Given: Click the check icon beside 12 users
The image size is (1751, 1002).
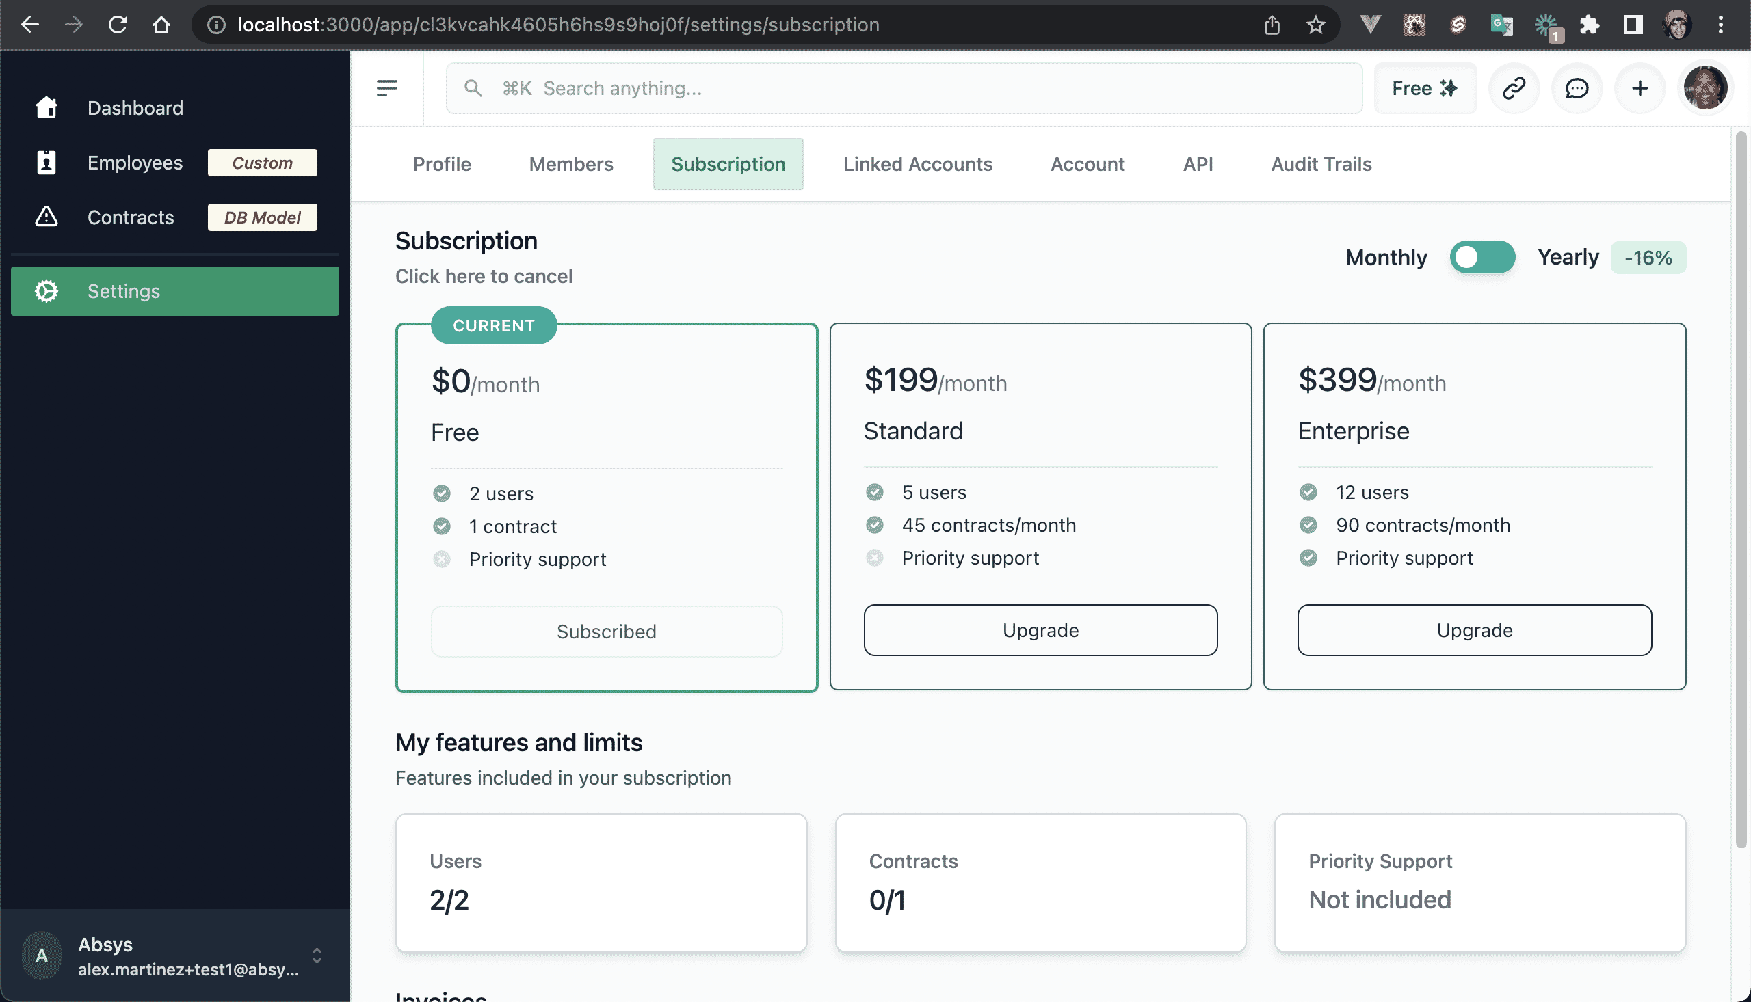Looking at the screenshot, I should [x=1308, y=492].
